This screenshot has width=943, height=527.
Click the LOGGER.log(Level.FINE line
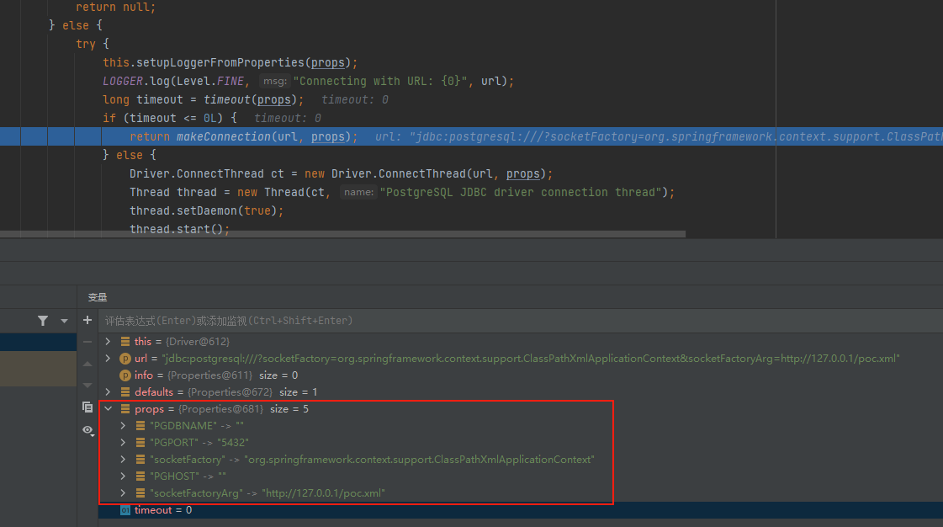[309, 81]
